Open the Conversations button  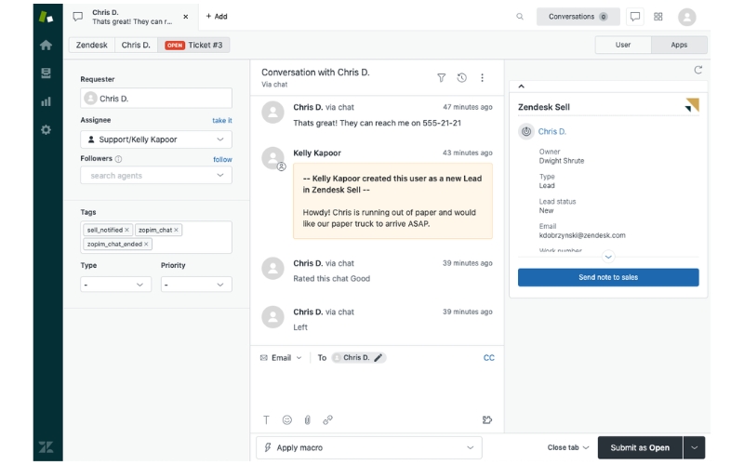578,17
